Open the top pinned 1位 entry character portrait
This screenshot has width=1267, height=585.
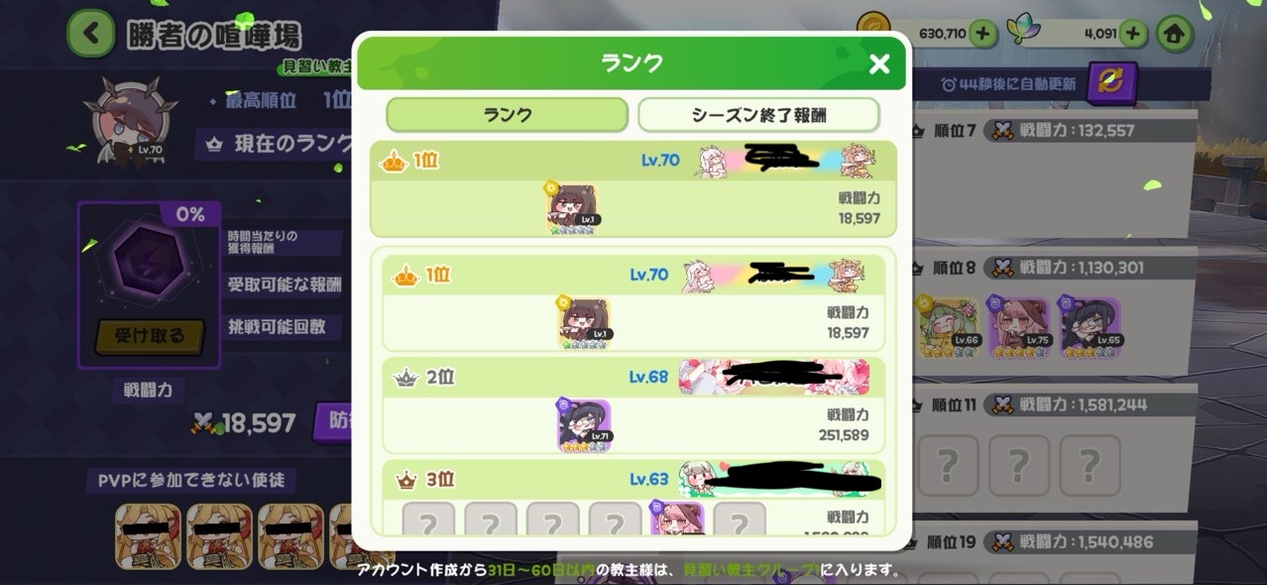pyautogui.click(x=575, y=208)
